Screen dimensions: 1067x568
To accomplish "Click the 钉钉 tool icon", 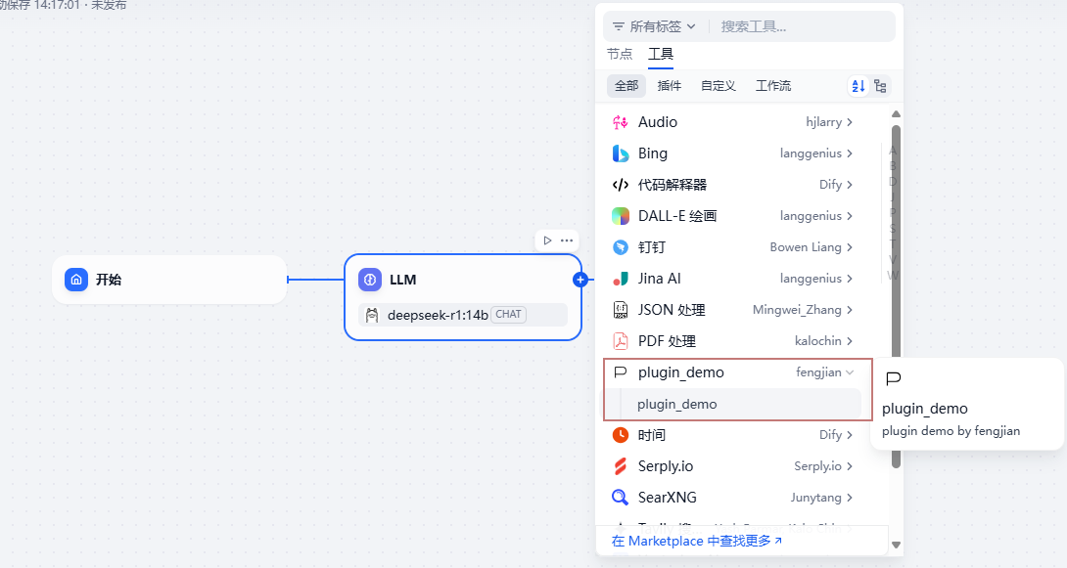I will tap(620, 247).
